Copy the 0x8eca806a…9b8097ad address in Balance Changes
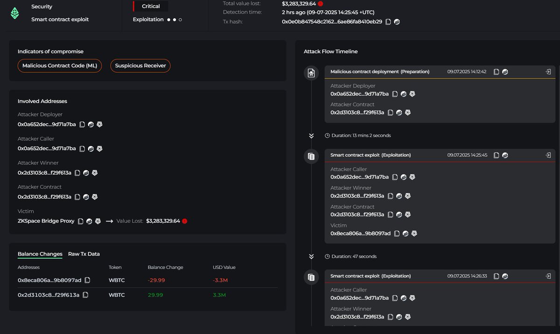560x334 pixels. coord(87,280)
